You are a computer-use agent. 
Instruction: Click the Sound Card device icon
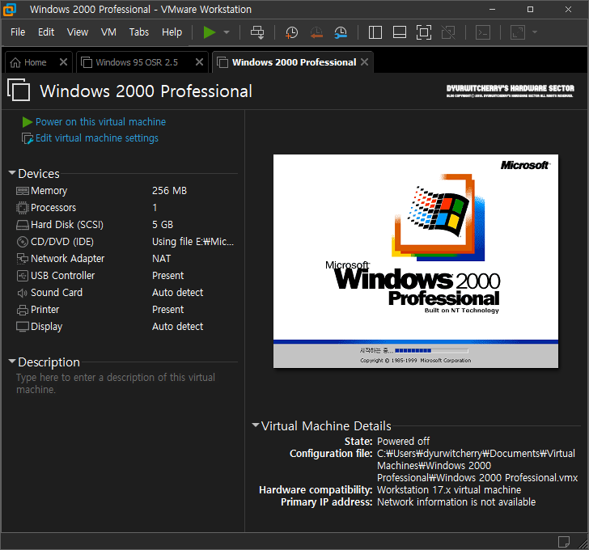click(23, 293)
